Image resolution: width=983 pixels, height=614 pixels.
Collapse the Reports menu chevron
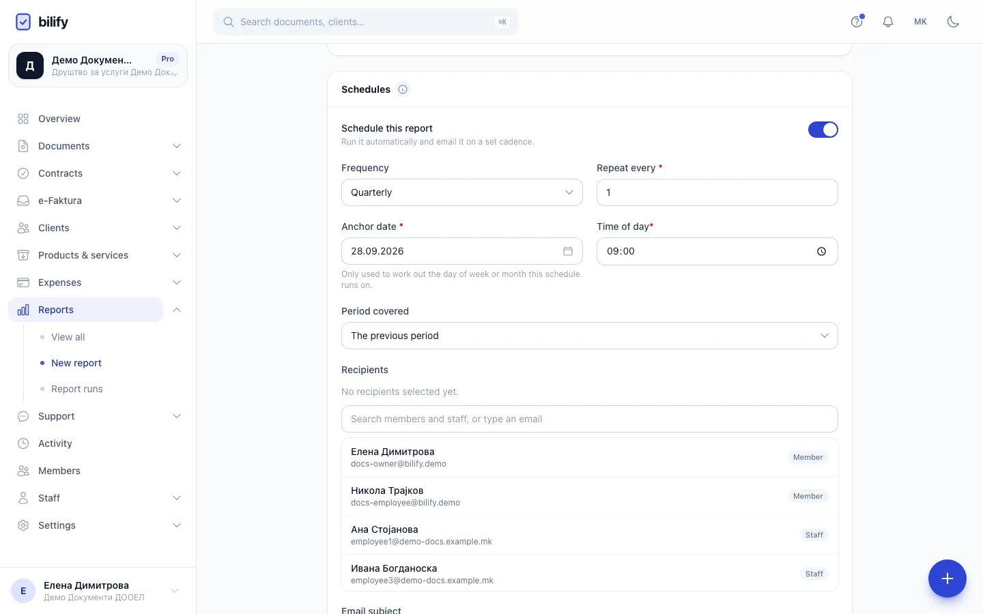pos(177,310)
